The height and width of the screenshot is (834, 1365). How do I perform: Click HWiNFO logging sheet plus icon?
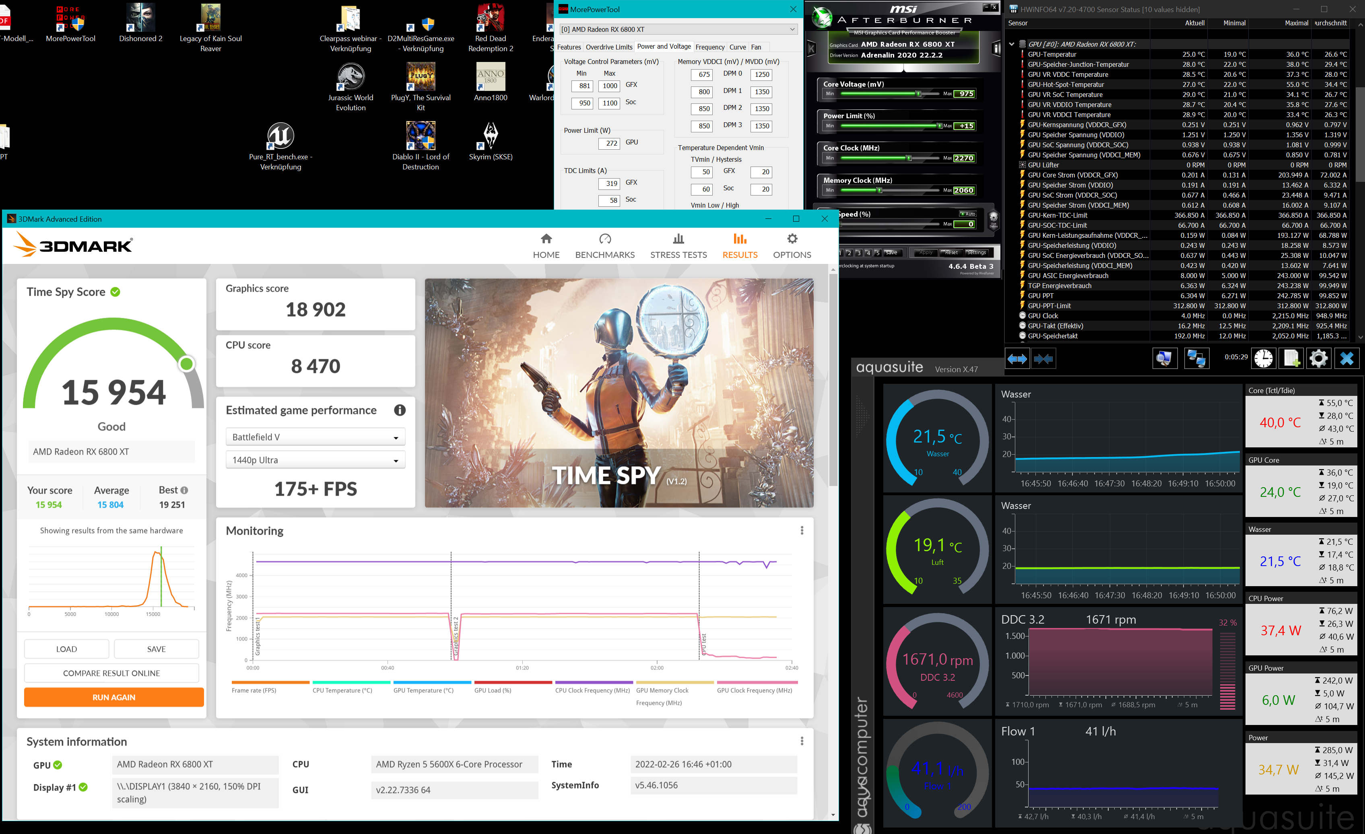click(1291, 359)
